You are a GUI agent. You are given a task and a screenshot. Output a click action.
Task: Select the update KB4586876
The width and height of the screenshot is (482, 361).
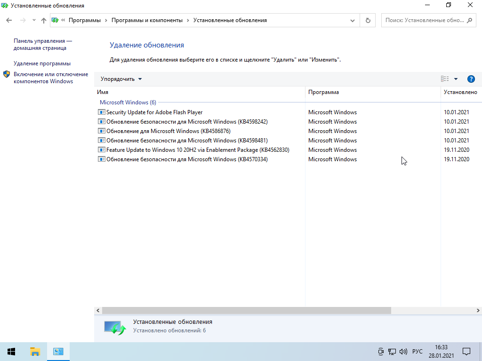[169, 131]
